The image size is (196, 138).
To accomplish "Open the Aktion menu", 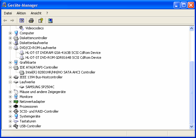I will [21, 13].
